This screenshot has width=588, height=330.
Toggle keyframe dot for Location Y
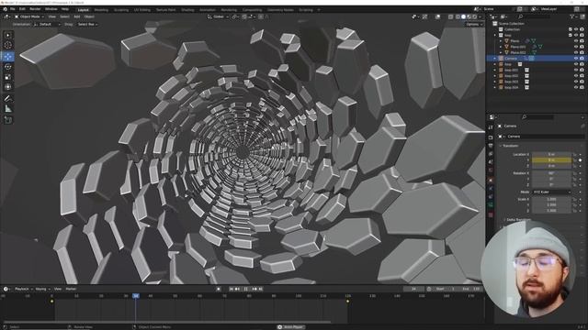(x=580, y=160)
